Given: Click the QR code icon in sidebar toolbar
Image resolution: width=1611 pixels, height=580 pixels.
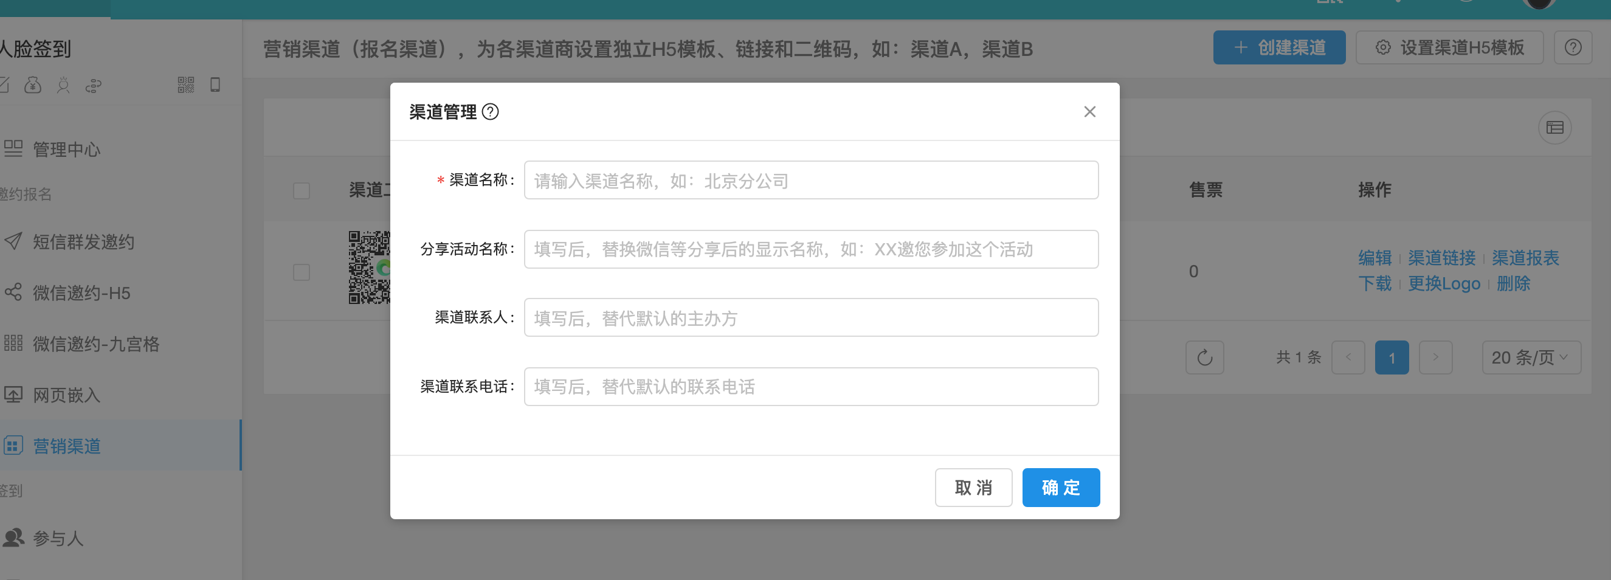Looking at the screenshot, I should coord(186,85).
